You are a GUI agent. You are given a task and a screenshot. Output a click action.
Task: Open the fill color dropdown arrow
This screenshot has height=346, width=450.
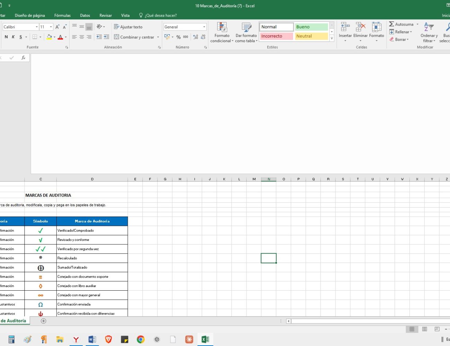pyautogui.click(x=55, y=37)
